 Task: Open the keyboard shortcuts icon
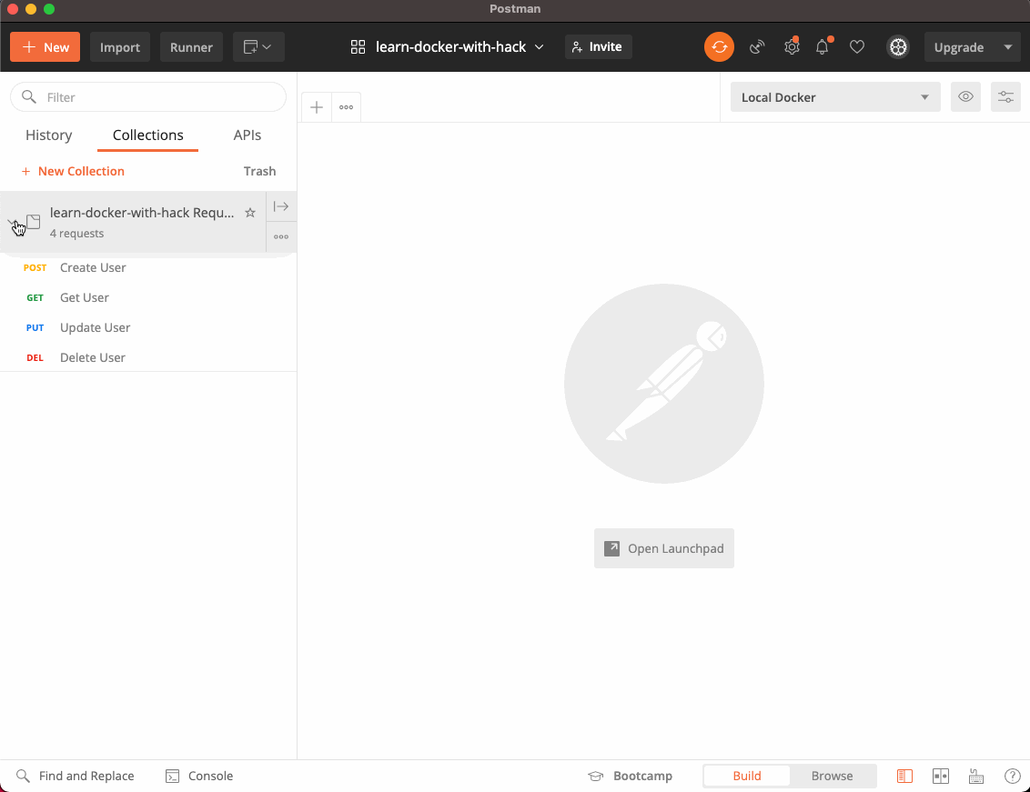[976, 777]
